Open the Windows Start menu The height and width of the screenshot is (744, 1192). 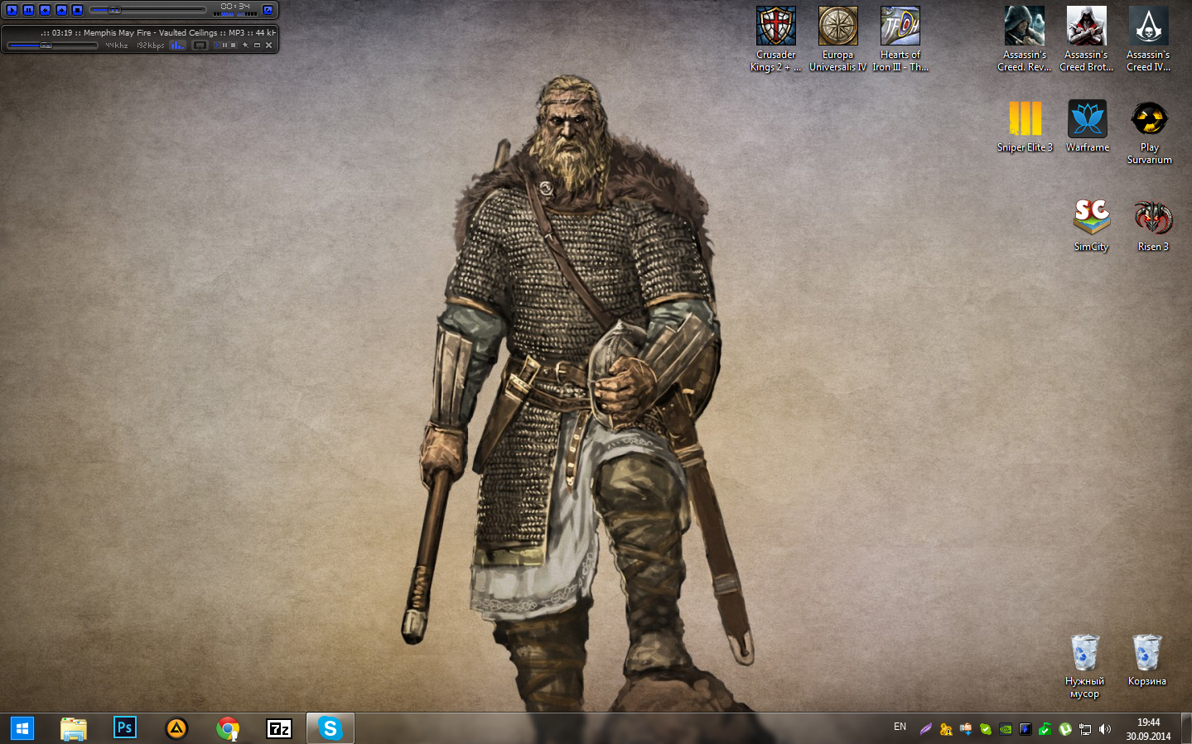point(22,728)
